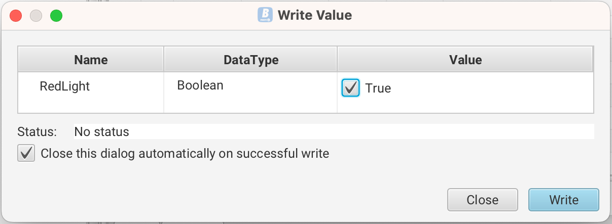Click the DataType and Value column divider

click(x=337, y=60)
